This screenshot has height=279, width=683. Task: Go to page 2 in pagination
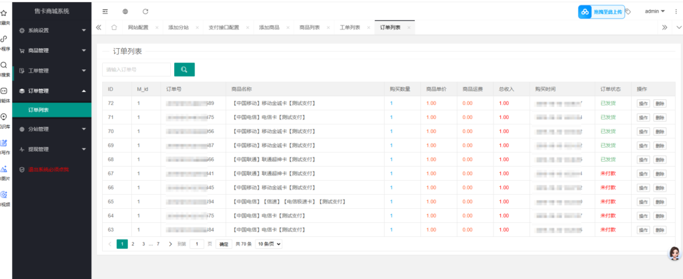(133, 244)
